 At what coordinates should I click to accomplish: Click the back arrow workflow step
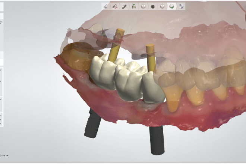click(106, 6)
